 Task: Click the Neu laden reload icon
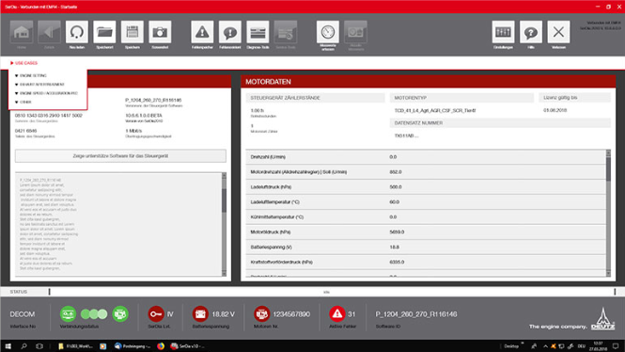point(77,32)
